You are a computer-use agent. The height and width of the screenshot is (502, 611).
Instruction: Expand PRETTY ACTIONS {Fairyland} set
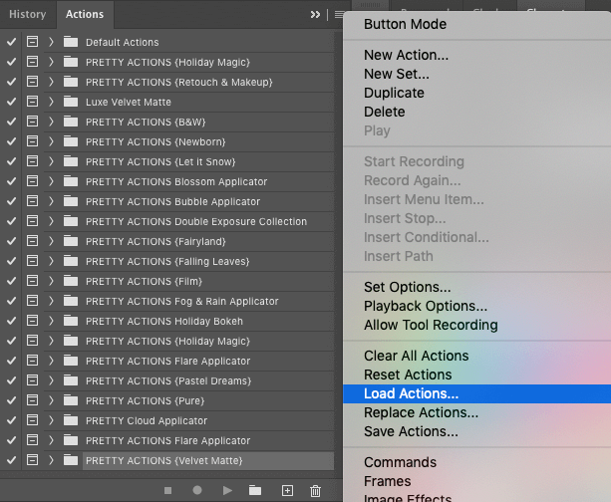point(51,241)
